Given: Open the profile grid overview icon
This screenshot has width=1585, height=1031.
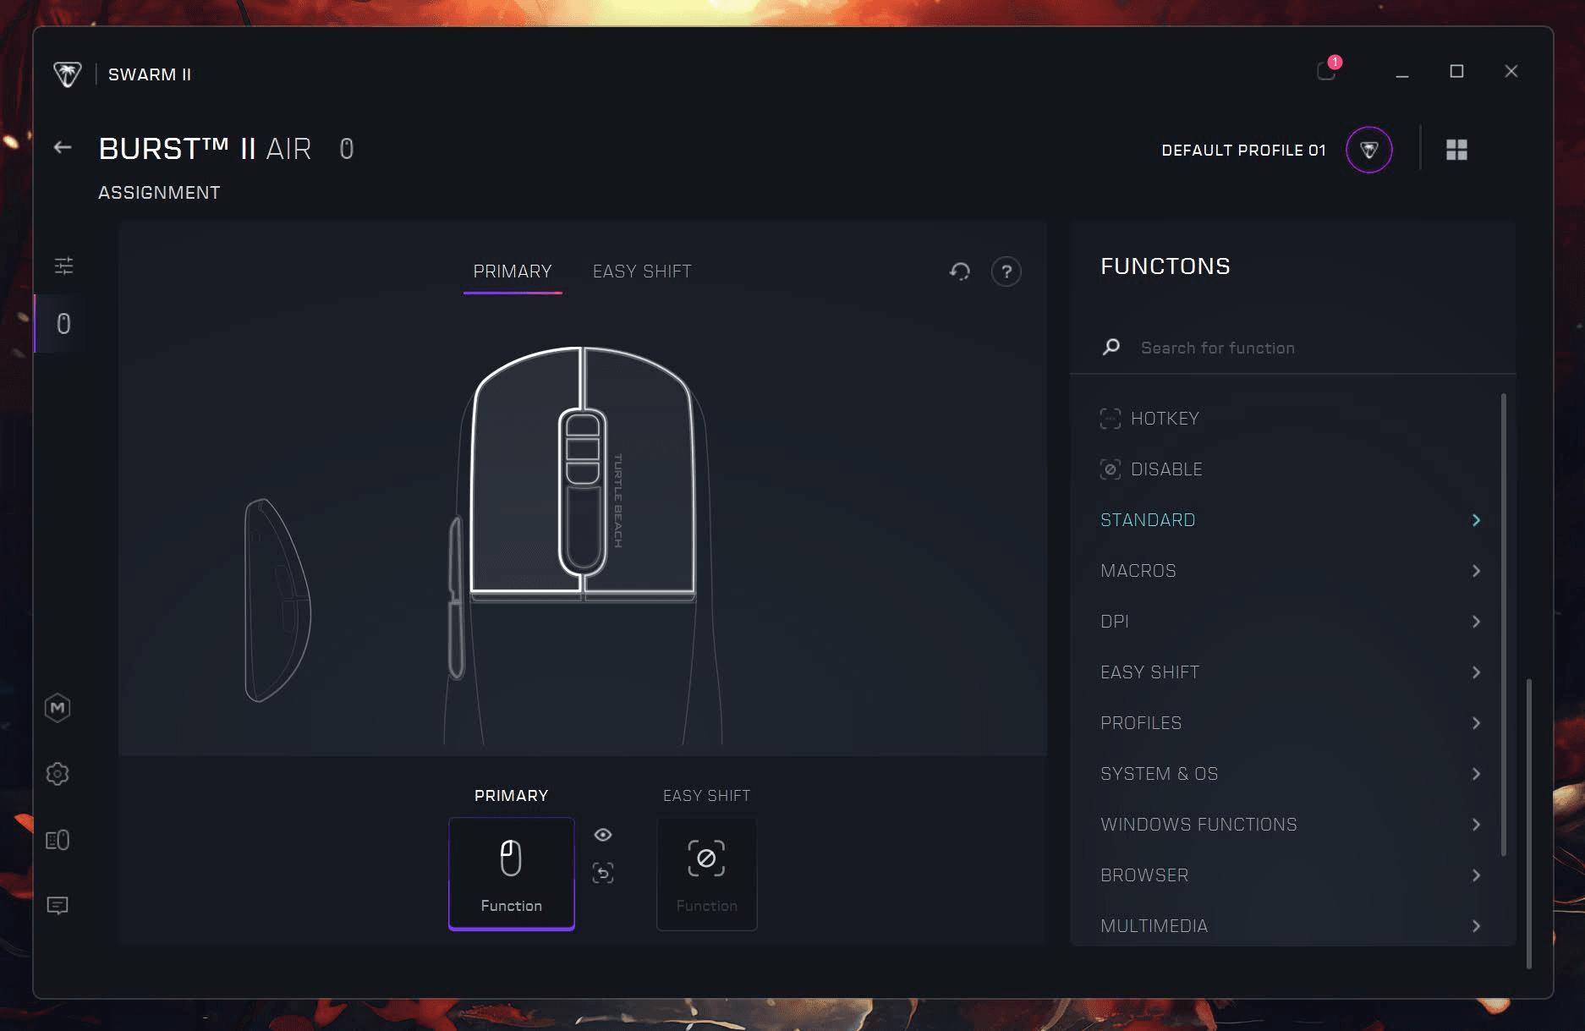Looking at the screenshot, I should pos(1456,150).
